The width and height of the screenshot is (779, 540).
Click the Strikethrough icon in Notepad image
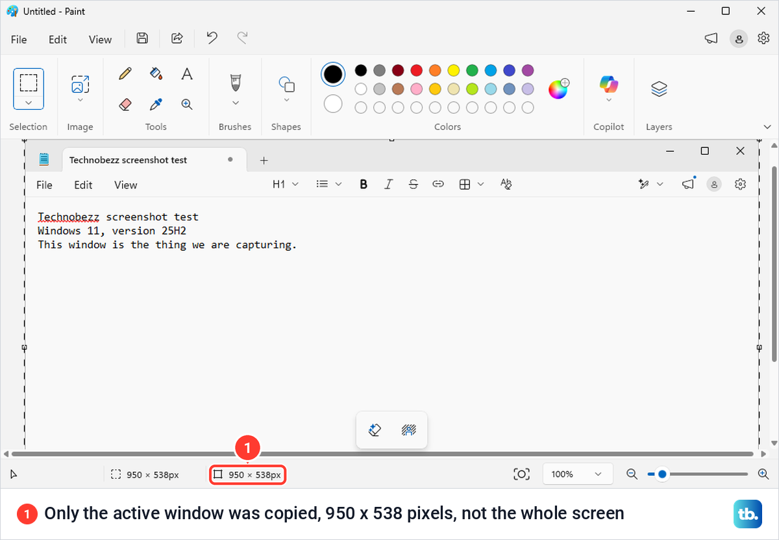(414, 185)
